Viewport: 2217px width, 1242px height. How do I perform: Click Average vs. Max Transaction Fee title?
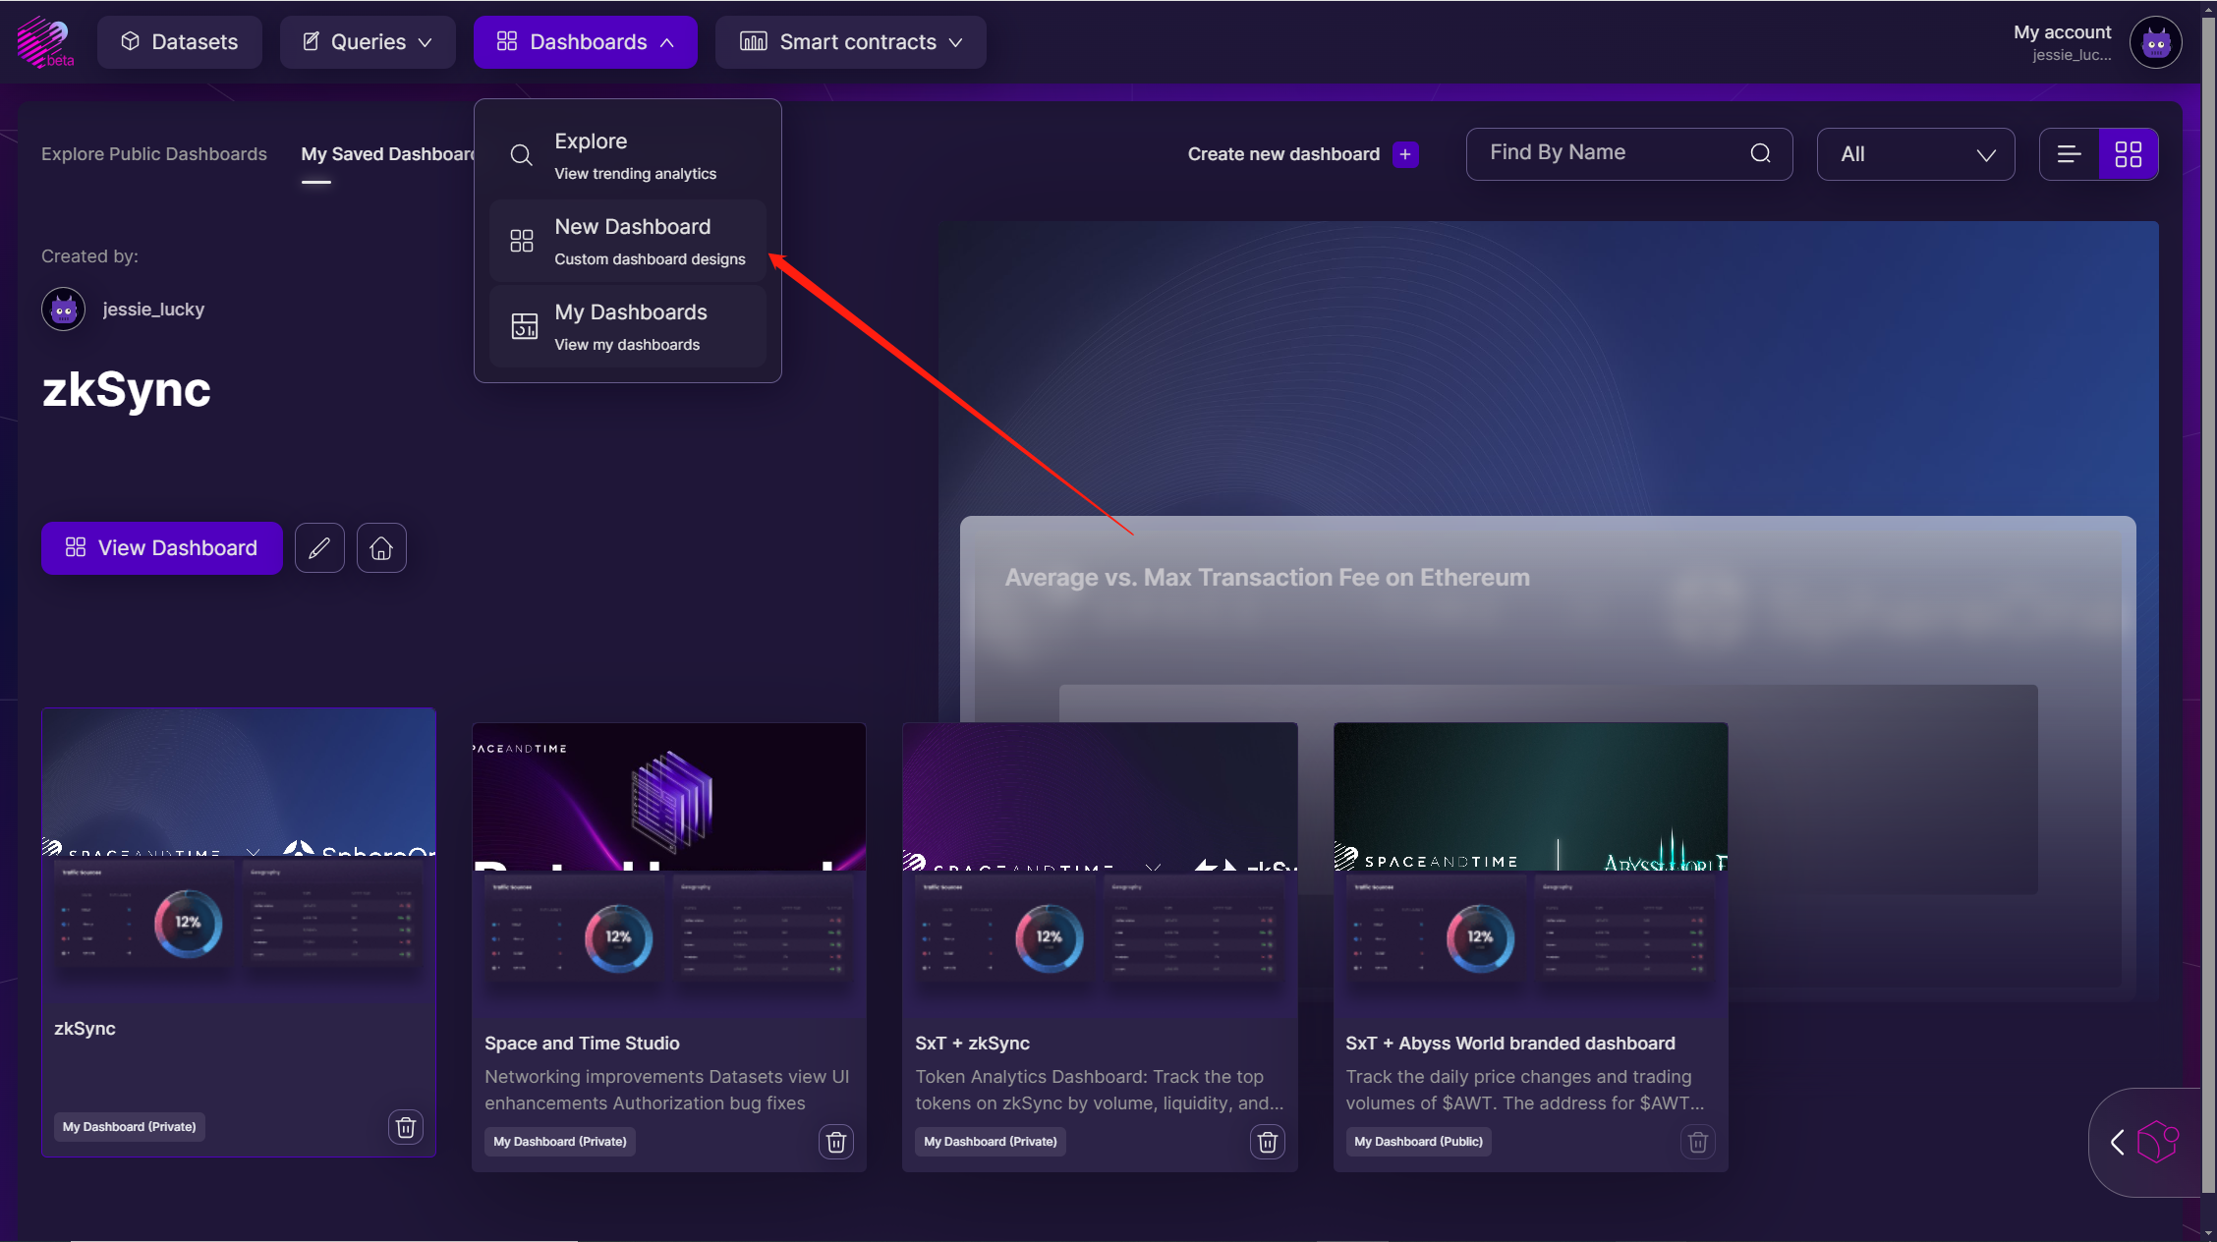[x=1267, y=578]
